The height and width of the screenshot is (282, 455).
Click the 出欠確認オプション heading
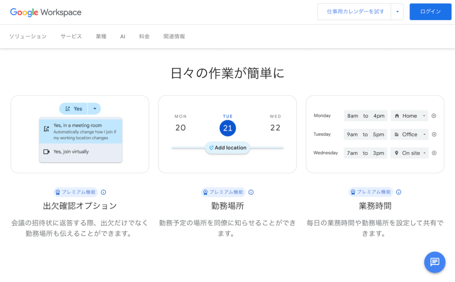80,206
